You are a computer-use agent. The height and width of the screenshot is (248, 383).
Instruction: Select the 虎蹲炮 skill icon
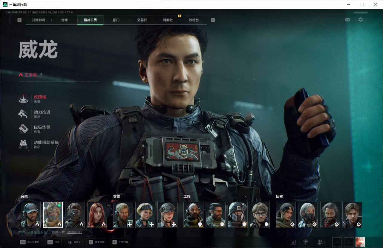(23, 99)
